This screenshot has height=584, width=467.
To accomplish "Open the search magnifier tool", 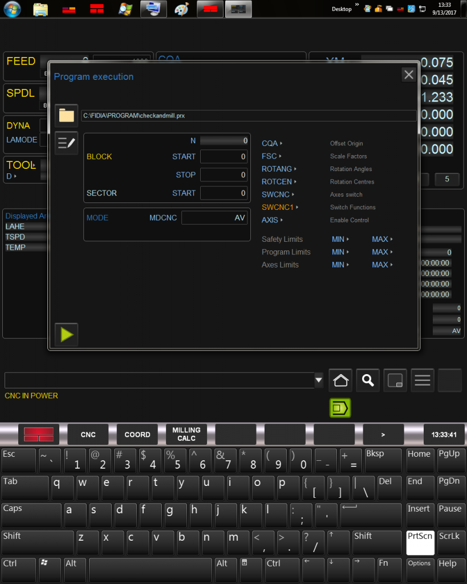I will click(x=367, y=380).
